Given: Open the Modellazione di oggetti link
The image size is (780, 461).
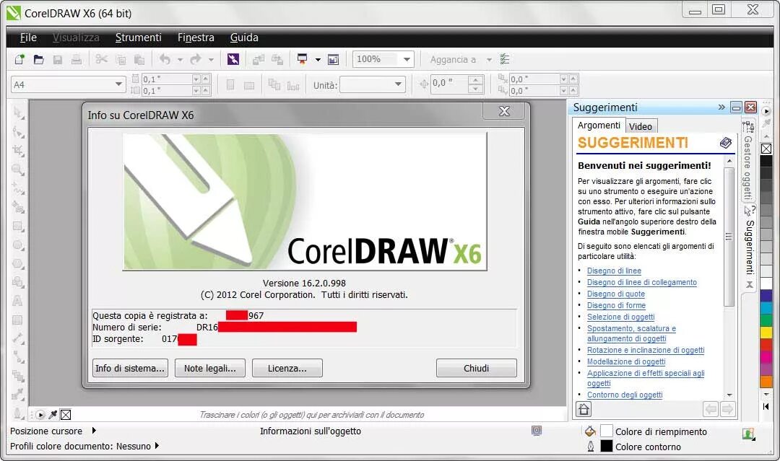Looking at the screenshot, I should (x=625, y=361).
